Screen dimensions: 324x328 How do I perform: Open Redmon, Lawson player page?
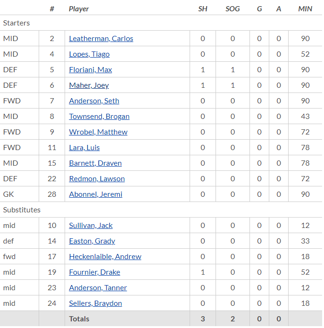(x=97, y=179)
